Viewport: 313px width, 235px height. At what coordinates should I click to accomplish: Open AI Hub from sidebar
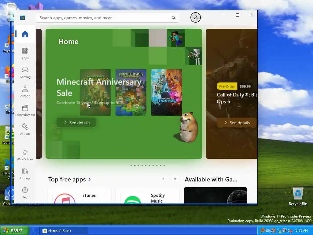[25, 129]
